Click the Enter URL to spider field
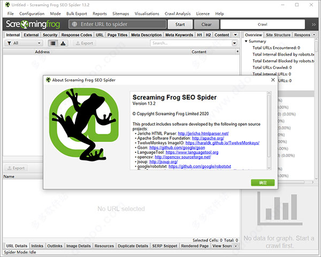This screenshot has height=257, width=321. 118,24
